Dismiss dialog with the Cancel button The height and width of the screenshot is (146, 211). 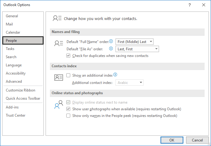click(197, 140)
